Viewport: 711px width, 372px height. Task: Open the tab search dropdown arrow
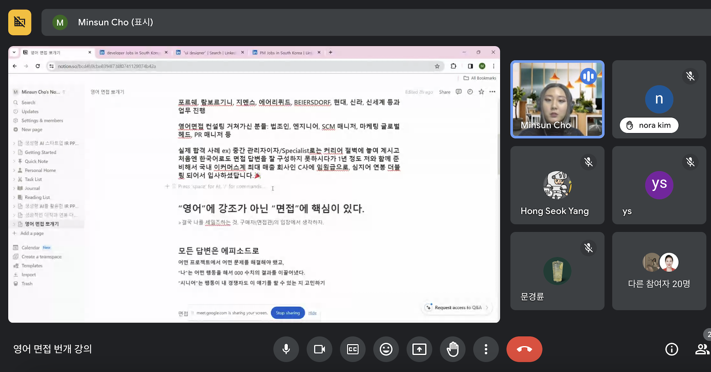14,52
